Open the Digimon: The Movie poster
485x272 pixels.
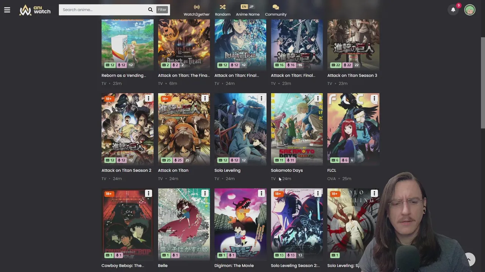240,224
